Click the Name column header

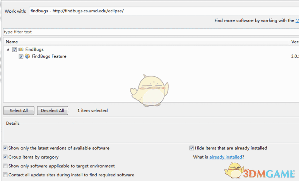click(146, 42)
